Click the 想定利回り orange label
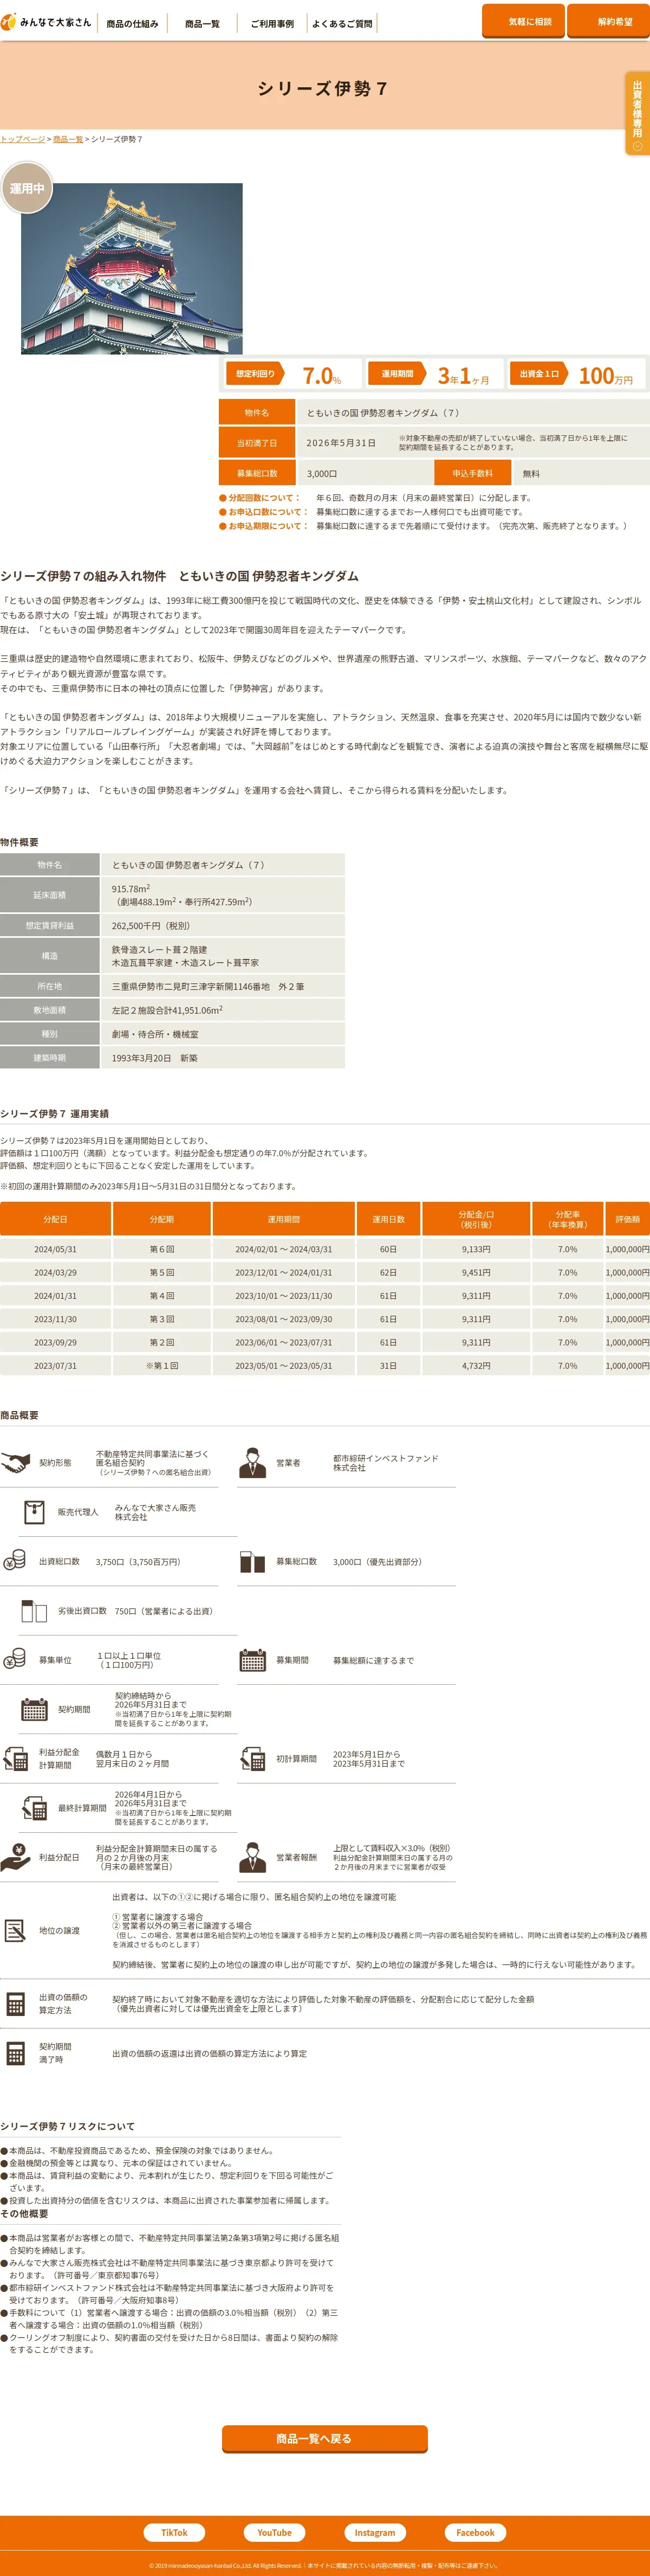Screen dimensions: 650x2576 (x=255, y=374)
